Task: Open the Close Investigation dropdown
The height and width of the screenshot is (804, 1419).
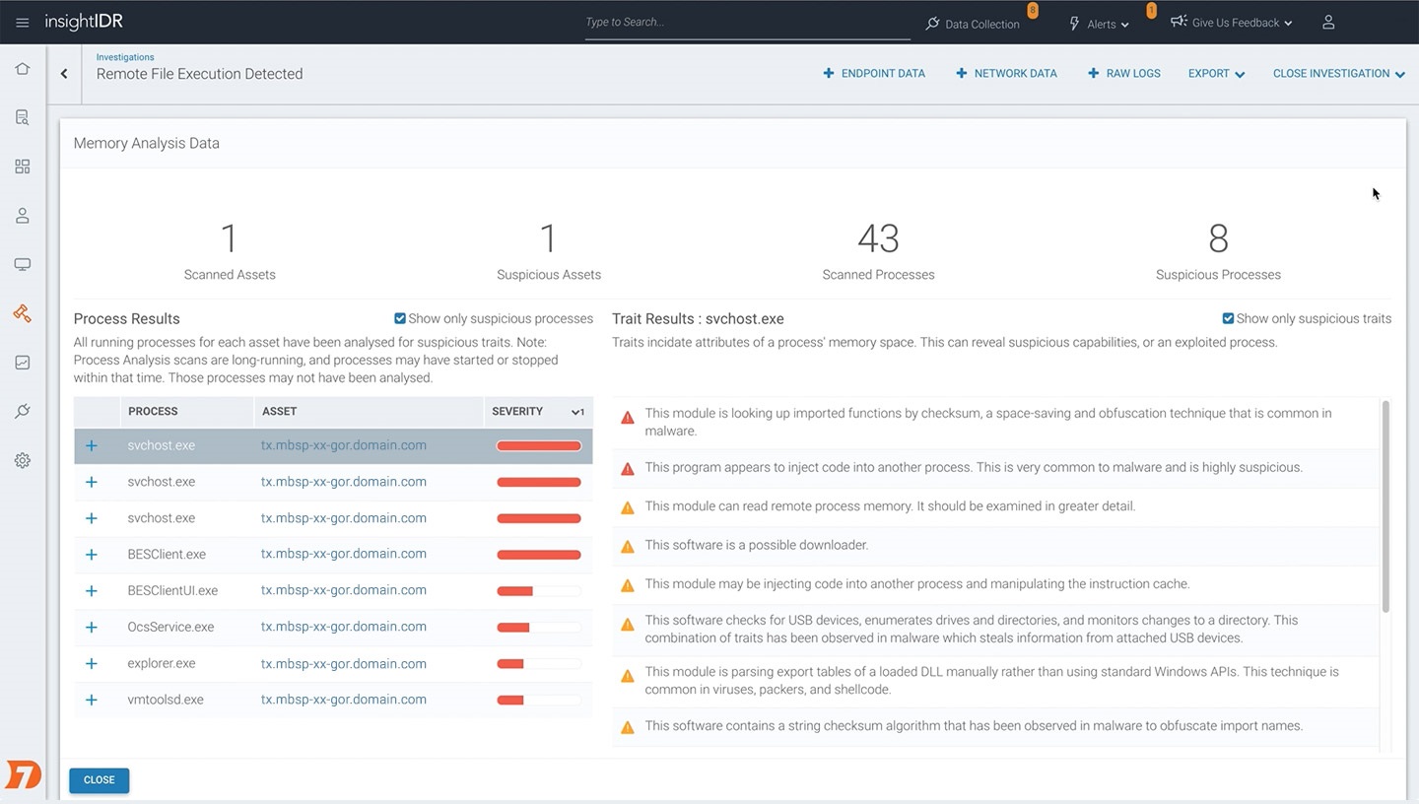Action: [x=1338, y=74]
